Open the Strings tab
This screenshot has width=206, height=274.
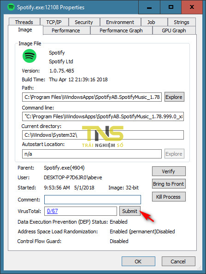tap(182, 22)
